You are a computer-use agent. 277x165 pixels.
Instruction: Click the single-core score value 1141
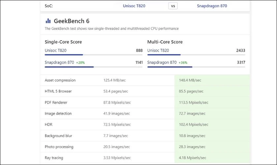point(139,62)
